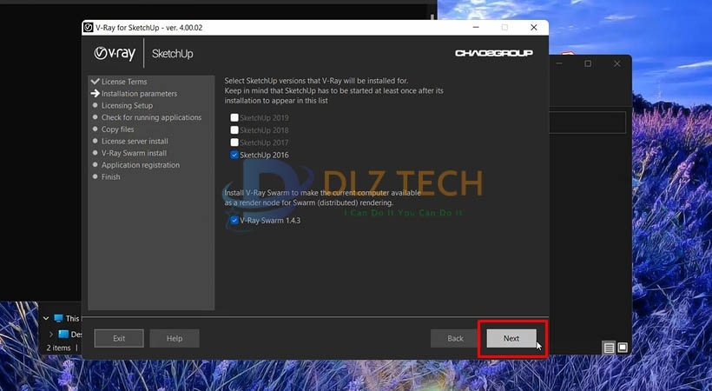Click the V-Ray logo in installer header
This screenshot has height=391, width=712.
click(x=116, y=54)
